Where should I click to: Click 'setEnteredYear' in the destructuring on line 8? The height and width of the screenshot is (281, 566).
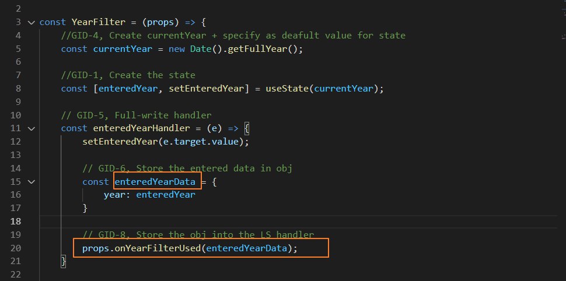[x=206, y=89]
